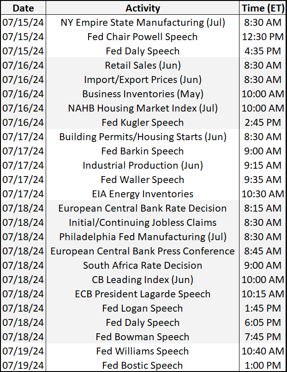Click the Time (ET) column header
Viewport: 287px width, 372px height.
pyautogui.click(x=263, y=8)
